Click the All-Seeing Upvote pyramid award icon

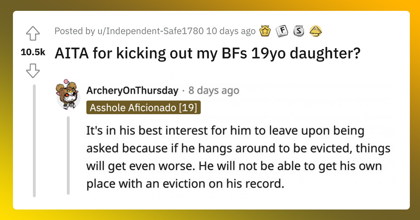click(x=316, y=31)
